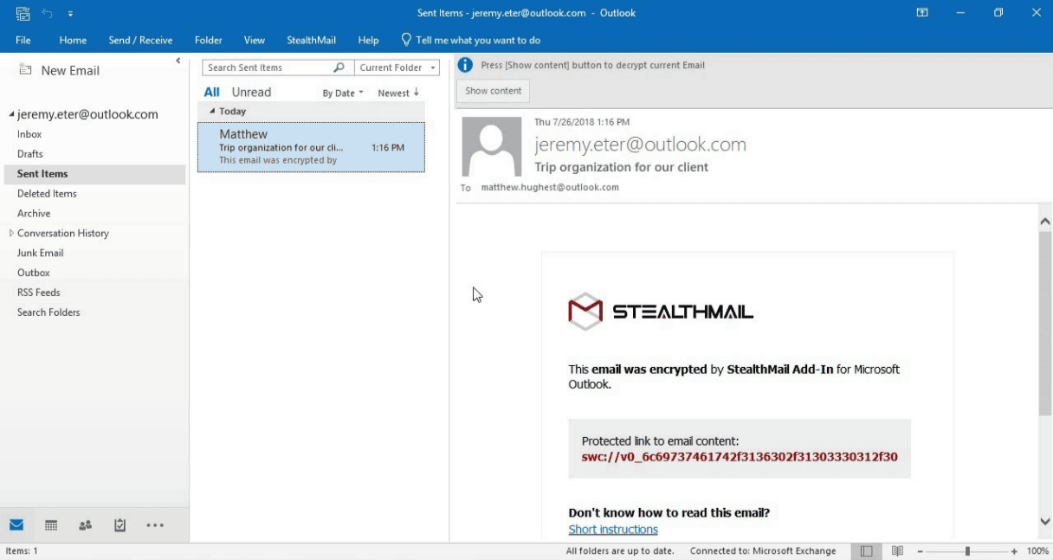Open the Outbox folder
The width and height of the screenshot is (1053, 560).
point(34,274)
